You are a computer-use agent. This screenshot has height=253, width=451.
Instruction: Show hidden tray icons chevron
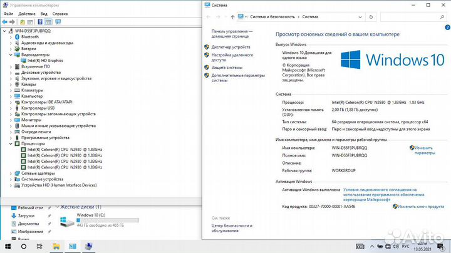(x=372, y=246)
